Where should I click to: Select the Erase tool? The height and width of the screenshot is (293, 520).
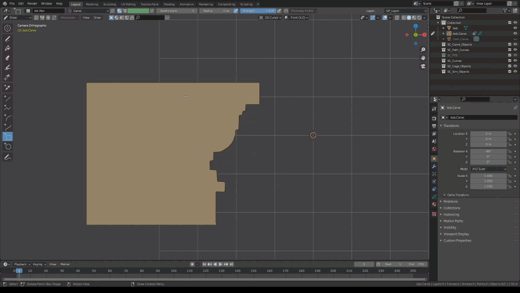(8, 58)
